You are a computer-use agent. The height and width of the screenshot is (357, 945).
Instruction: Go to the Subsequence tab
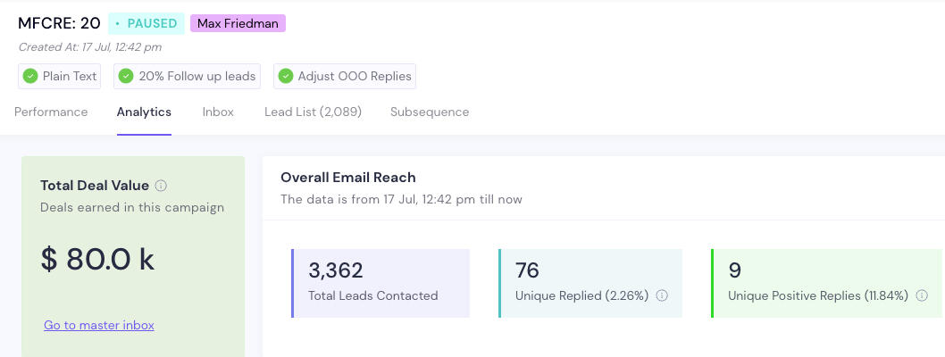tap(430, 112)
